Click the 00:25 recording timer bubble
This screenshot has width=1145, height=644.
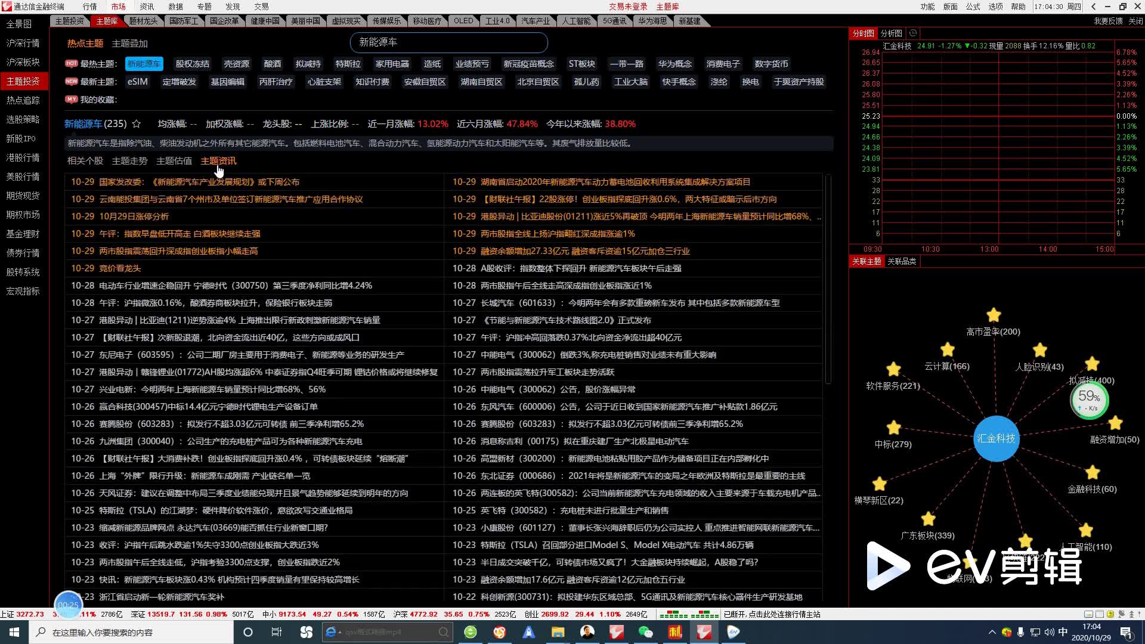coord(69,605)
